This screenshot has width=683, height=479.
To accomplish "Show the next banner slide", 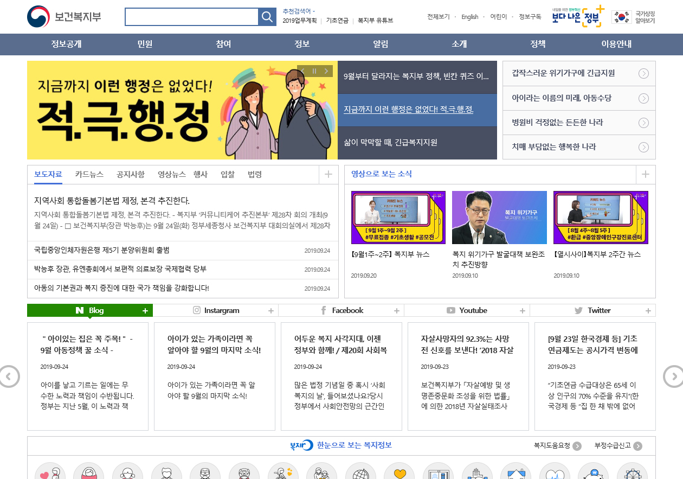I will [x=326, y=71].
